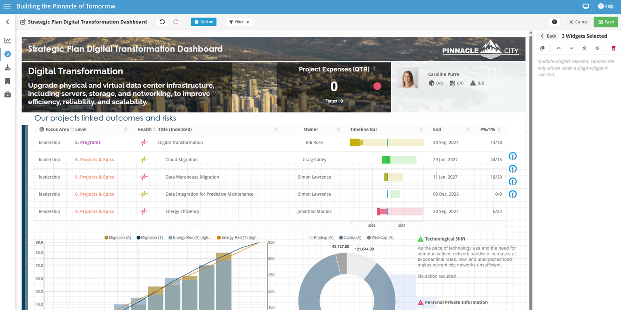The height and width of the screenshot is (310, 621).
Task: Click the Pinnacle City logo
Action: pos(480,49)
